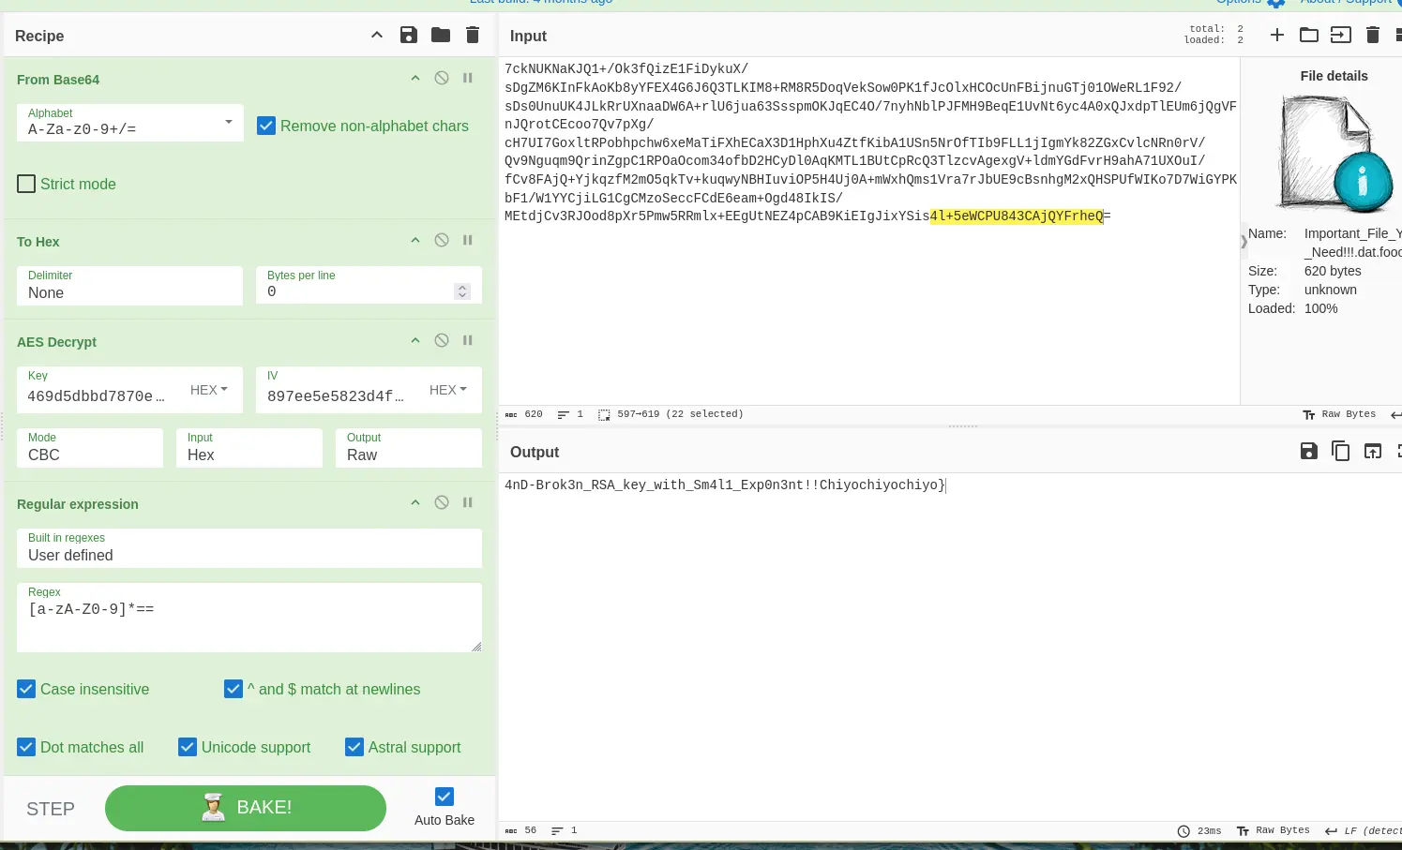
Task: Toggle the Auto Bake checkbox
Action: coord(445,797)
